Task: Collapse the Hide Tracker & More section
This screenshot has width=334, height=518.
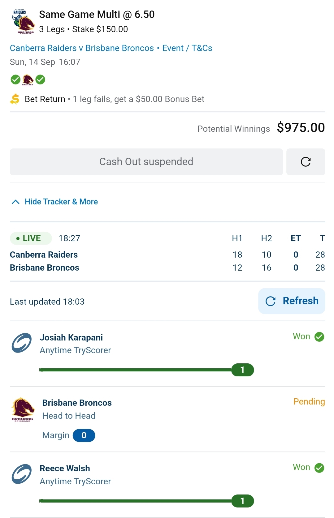Action: click(x=61, y=202)
